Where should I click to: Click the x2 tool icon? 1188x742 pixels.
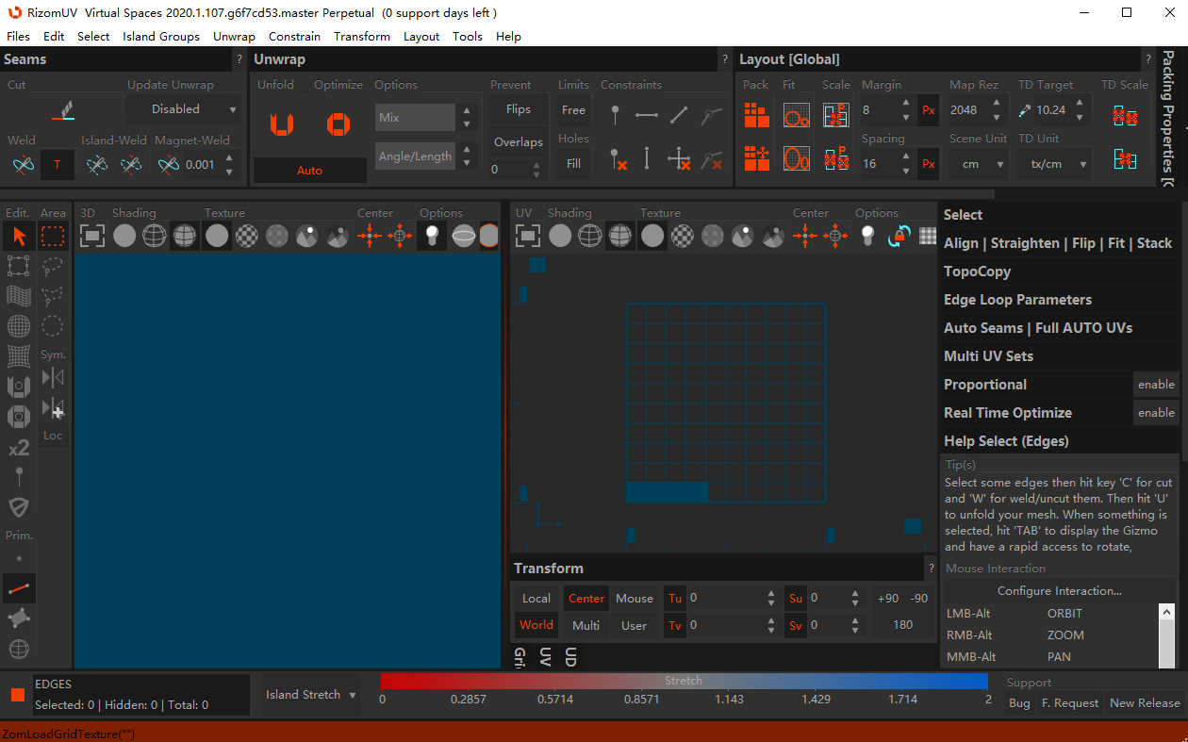19,448
